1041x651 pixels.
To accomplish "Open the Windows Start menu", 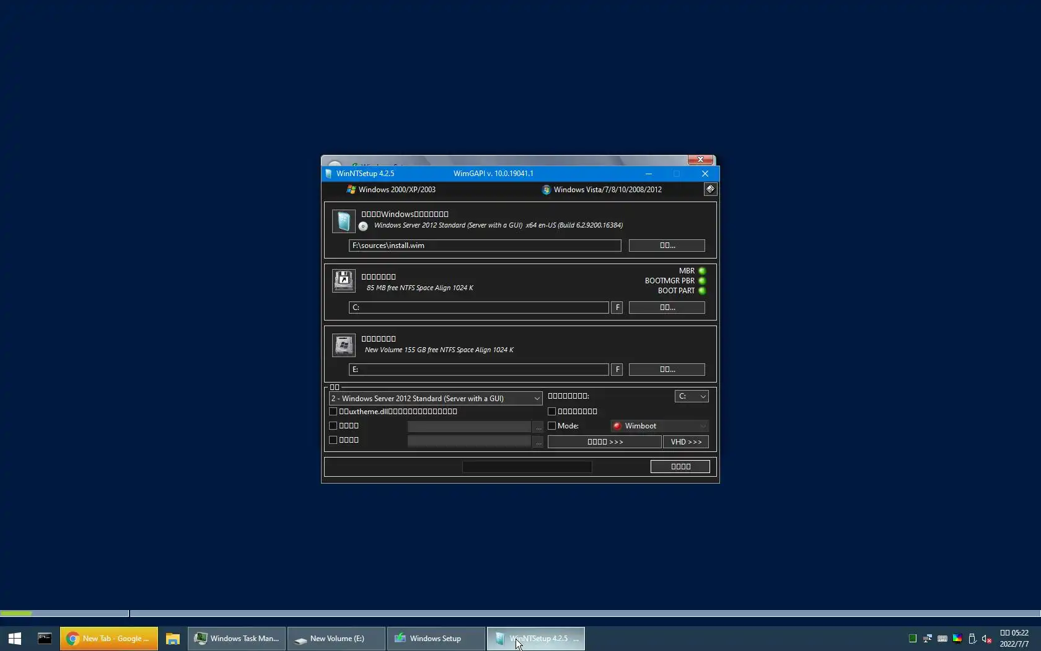I will [15, 639].
